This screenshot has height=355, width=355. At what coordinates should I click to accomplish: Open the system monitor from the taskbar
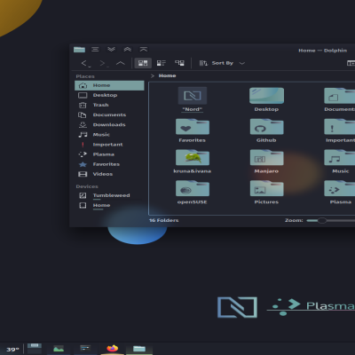tap(59, 349)
